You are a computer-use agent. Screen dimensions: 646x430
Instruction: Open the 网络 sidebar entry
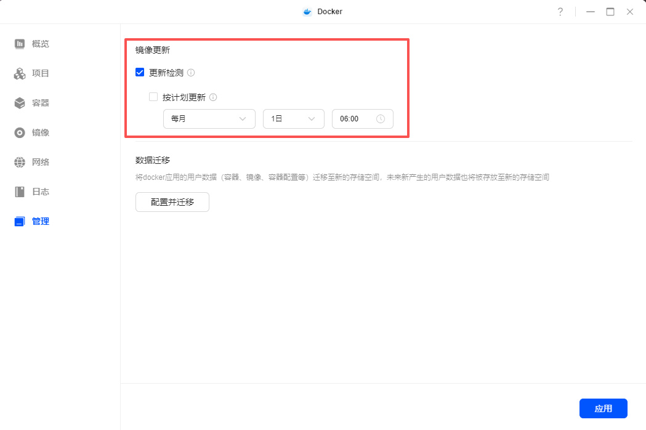(41, 162)
